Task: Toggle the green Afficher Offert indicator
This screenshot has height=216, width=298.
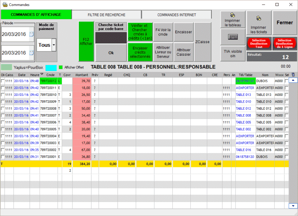Action: click(x=60, y=67)
